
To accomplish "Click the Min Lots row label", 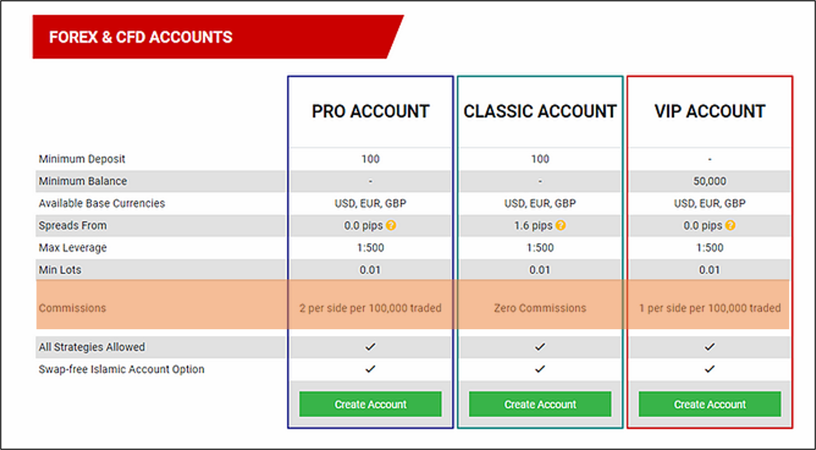I will click(60, 270).
